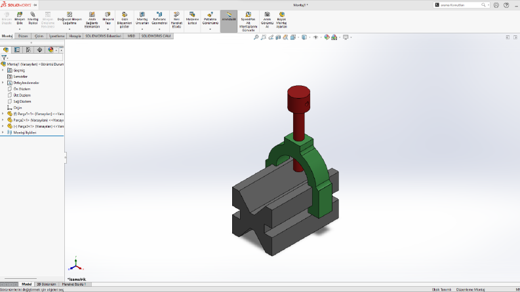The height and width of the screenshot is (292, 520).
Task: Click the Section View icon in view toolbar
Action: (278, 37)
